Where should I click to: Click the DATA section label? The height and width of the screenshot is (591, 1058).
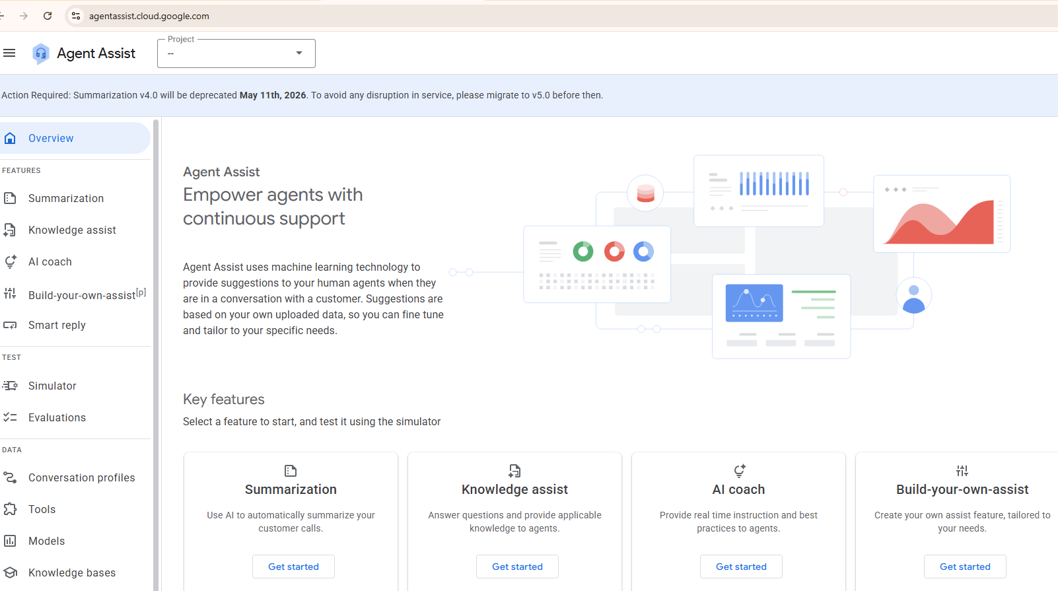12,450
